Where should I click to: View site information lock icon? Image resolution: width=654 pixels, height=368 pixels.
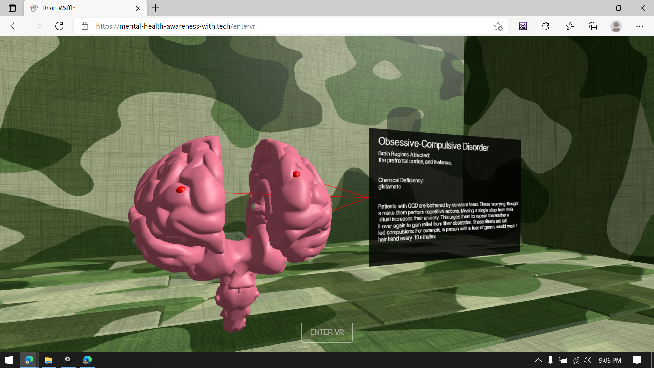click(x=85, y=26)
